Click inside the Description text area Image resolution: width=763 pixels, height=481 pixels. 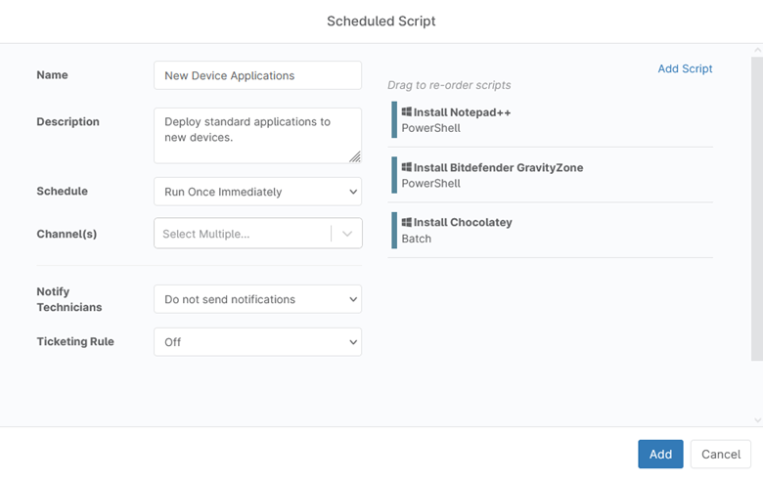click(x=252, y=135)
